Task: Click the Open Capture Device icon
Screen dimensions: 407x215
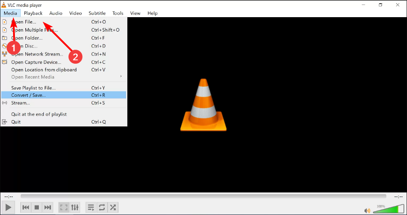Action: 5,62
